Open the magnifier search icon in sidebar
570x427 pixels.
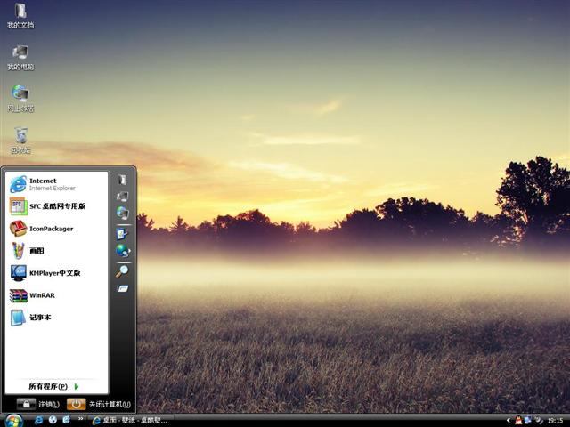(123, 271)
